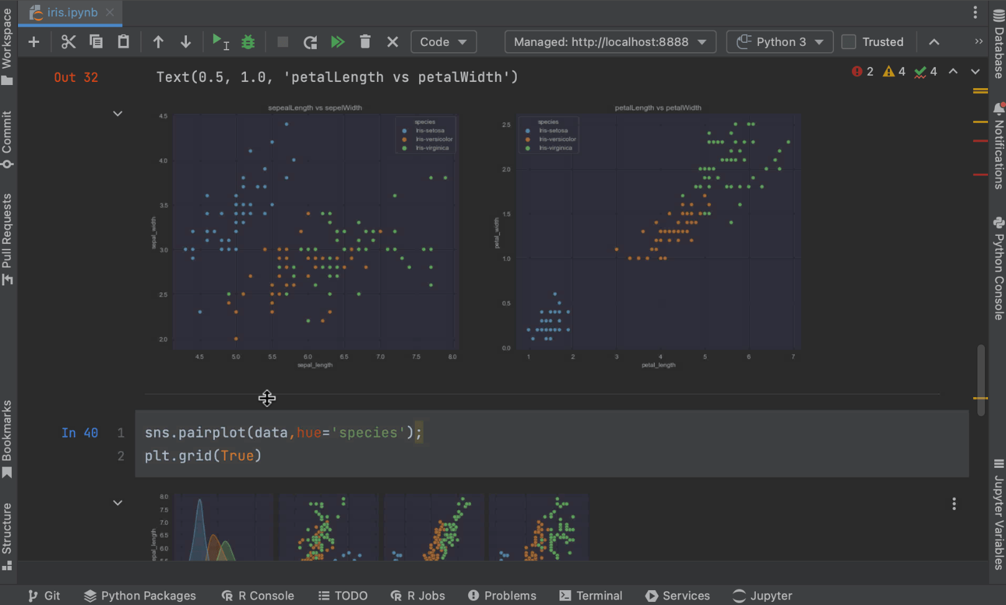Open the Terminal tool window
Viewport: 1006px width, 605px height.
(591, 596)
